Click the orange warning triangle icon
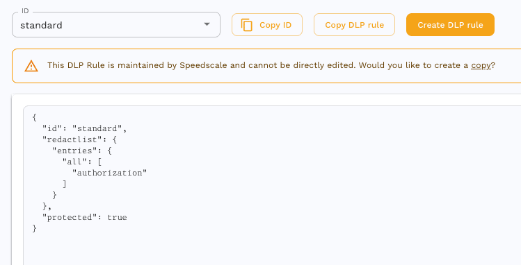Screen dimensions: 521x265 [31, 66]
